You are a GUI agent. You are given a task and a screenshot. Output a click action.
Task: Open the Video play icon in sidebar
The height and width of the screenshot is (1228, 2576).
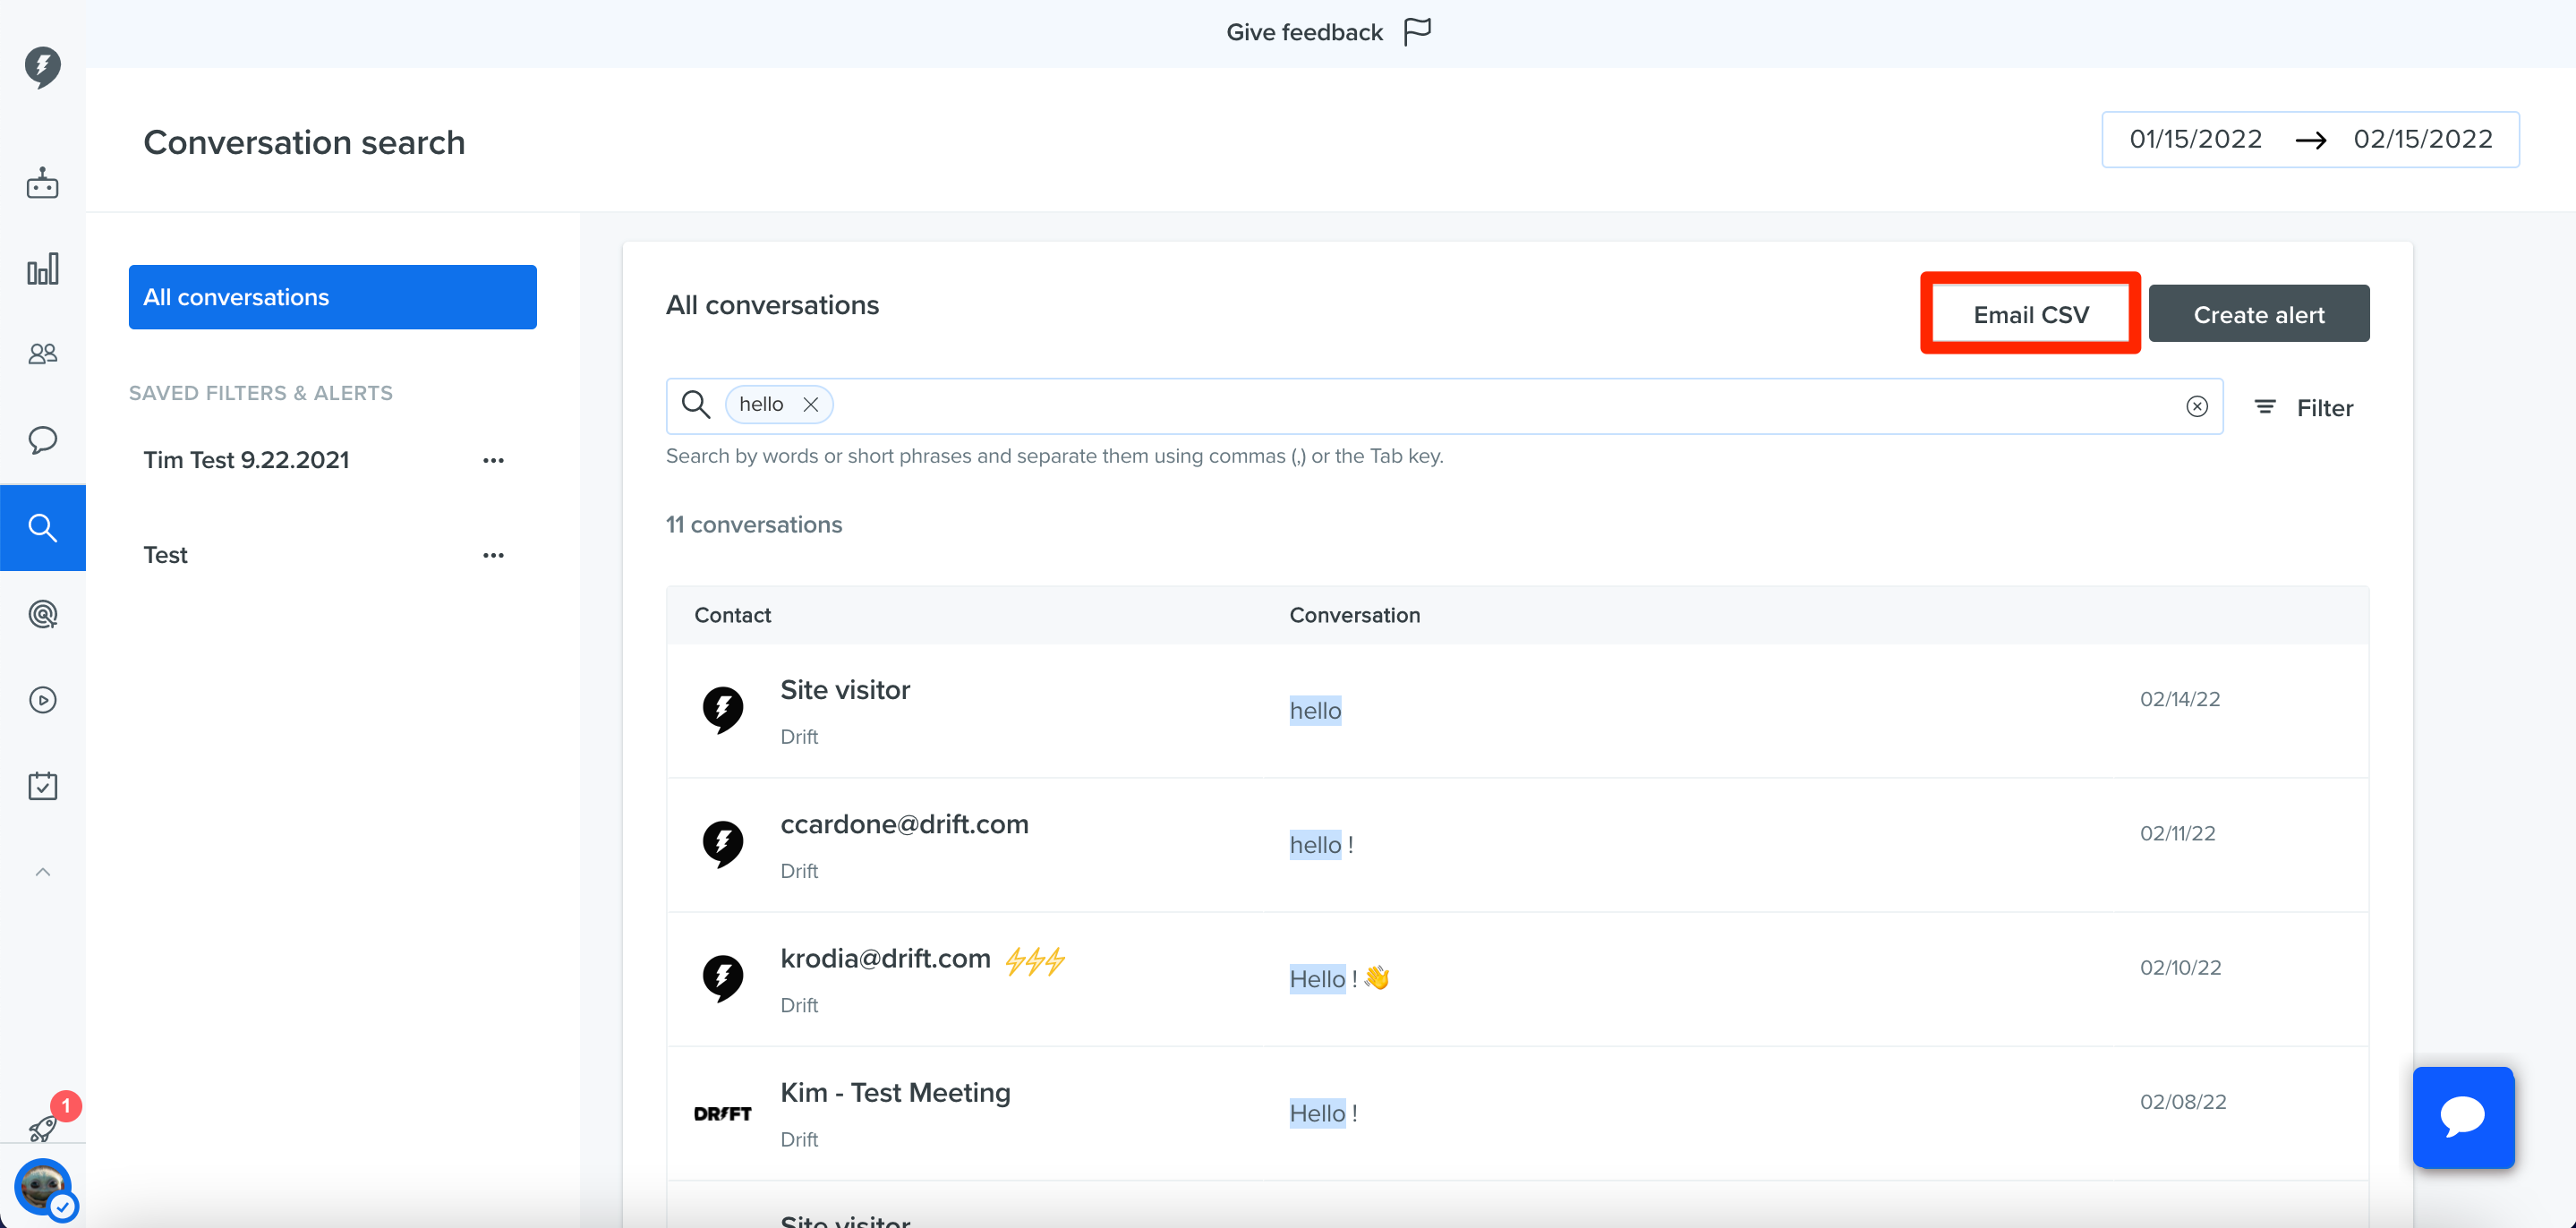click(x=42, y=700)
